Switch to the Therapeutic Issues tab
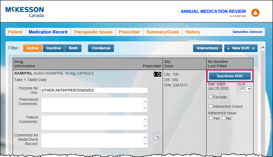This screenshot has height=157, width=273. (x=93, y=32)
